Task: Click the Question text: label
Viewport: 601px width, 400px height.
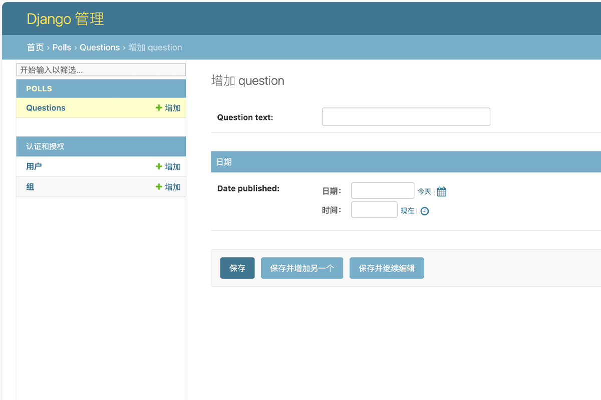Action: [245, 117]
